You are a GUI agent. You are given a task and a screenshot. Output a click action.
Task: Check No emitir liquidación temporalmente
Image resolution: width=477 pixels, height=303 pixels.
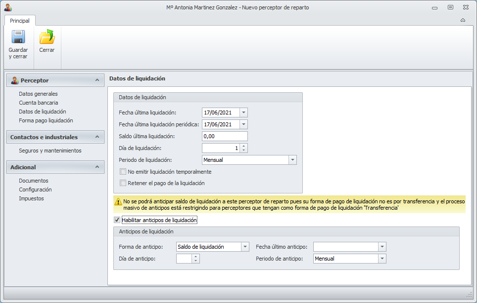coord(123,172)
